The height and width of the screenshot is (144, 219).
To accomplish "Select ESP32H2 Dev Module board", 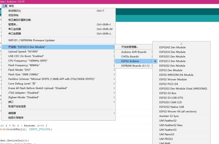I will (181, 47).
